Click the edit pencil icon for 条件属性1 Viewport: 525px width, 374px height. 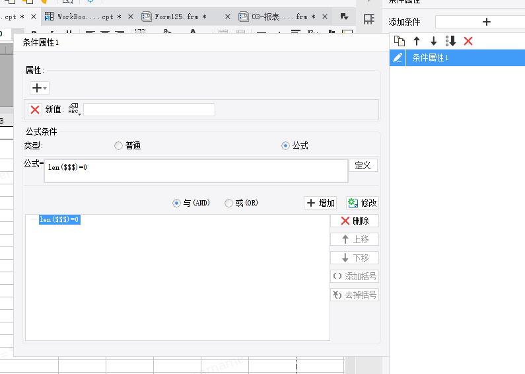(x=398, y=57)
